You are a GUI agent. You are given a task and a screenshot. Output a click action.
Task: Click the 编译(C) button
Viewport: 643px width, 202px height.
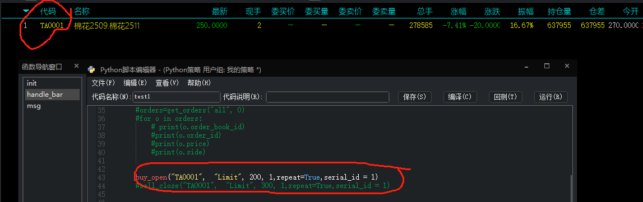tap(460, 97)
